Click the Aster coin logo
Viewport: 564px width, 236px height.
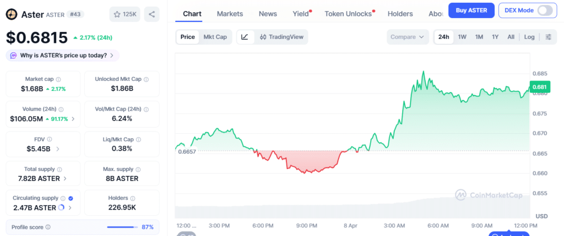[x=12, y=14]
